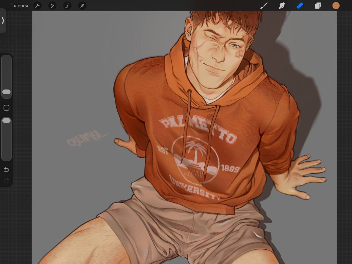Open the active color picker
The image size is (352, 264).
coord(336,6)
